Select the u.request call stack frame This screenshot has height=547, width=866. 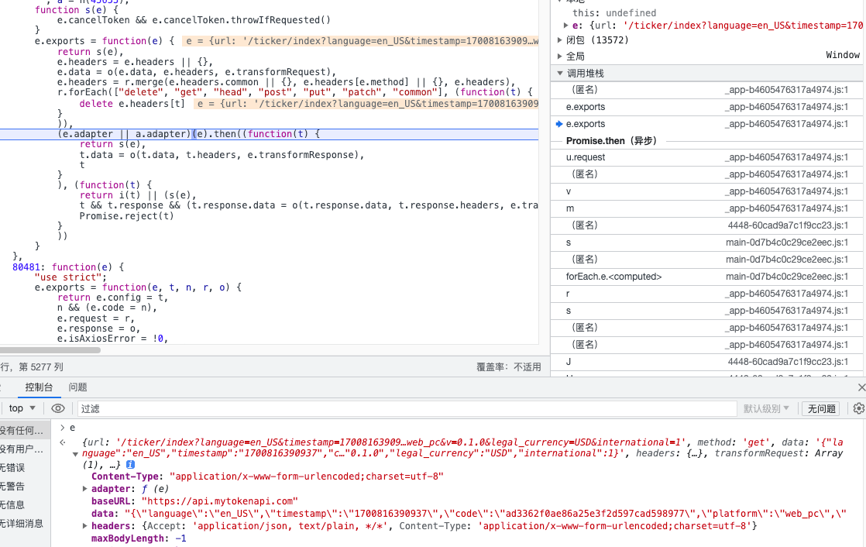pyautogui.click(x=586, y=157)
